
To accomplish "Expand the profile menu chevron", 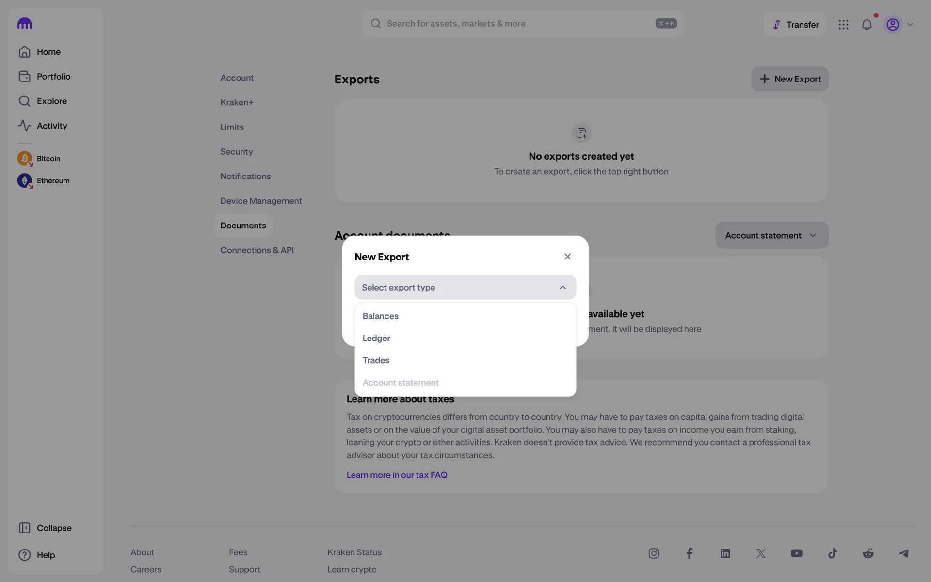I will (910, 25).
